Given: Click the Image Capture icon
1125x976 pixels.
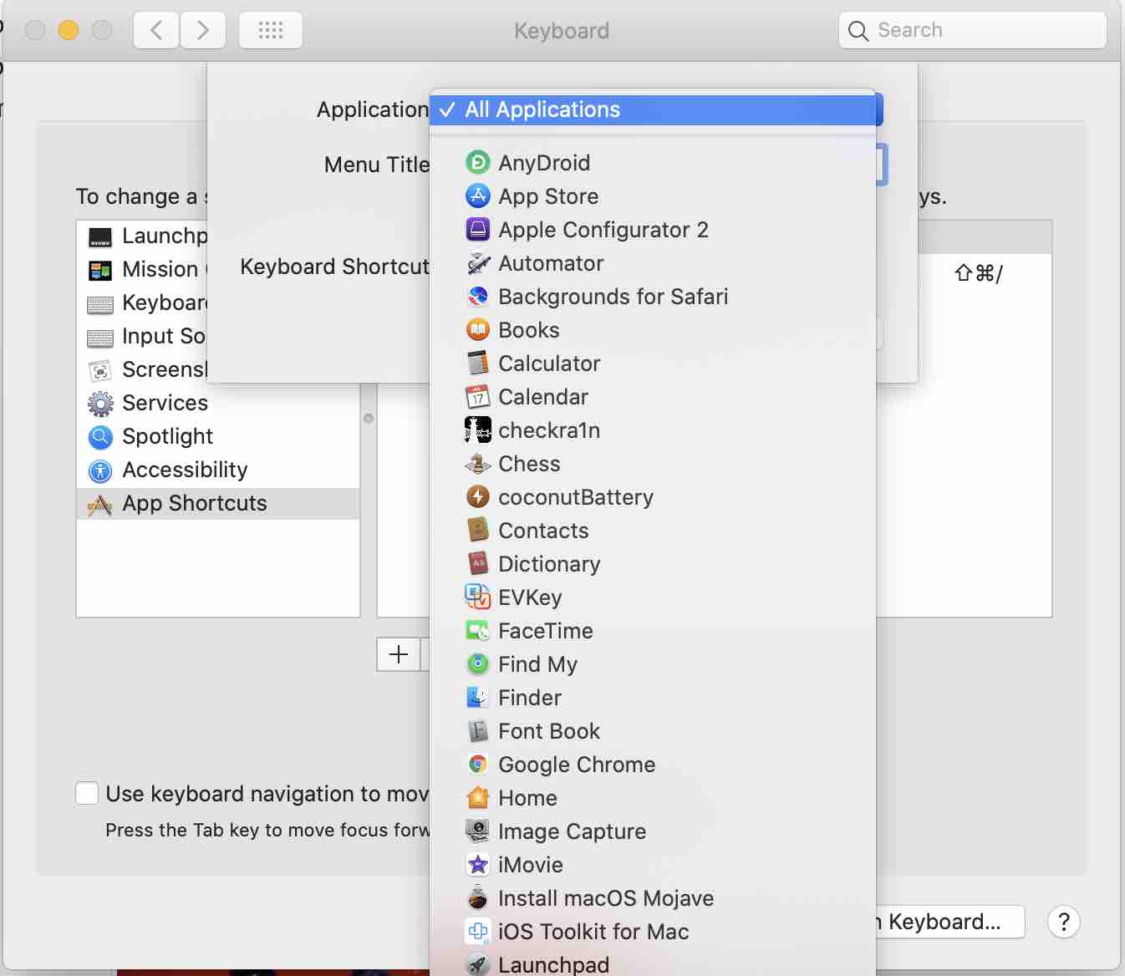Looking at the screenshot, I should click(x=477, y=831).
